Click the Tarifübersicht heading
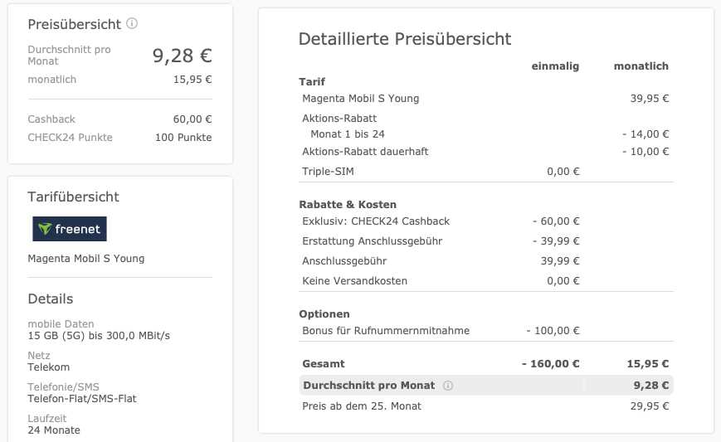721x442 pixels. 73,197
